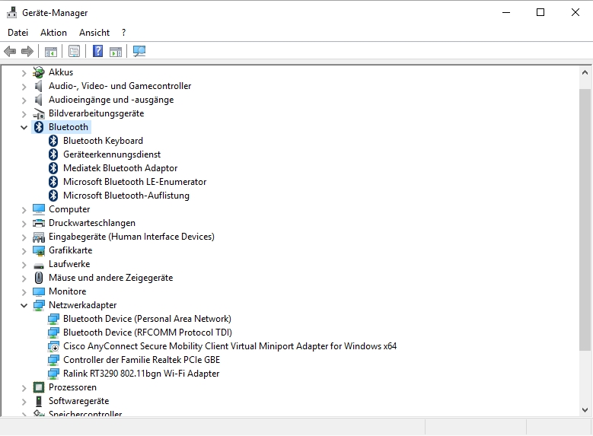Screen dimensions: 593x436
Task: Toggle the action pane toolbar icon
Action: click(x=116, y=52)
